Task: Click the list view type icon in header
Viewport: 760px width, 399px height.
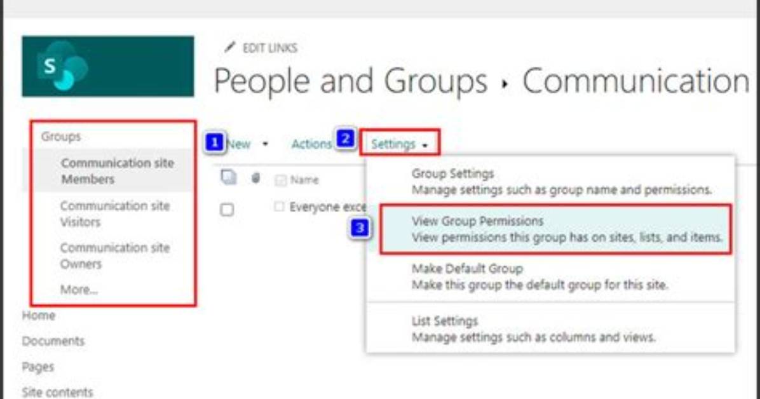Action: (x=228, y=177)
